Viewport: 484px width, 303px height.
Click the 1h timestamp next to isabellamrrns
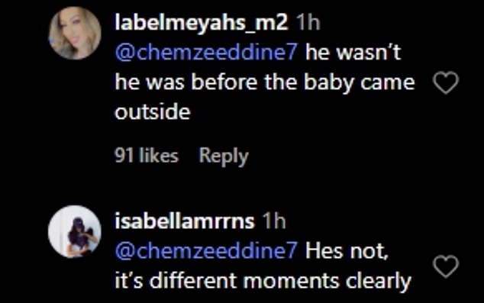(x=274, y=221)
